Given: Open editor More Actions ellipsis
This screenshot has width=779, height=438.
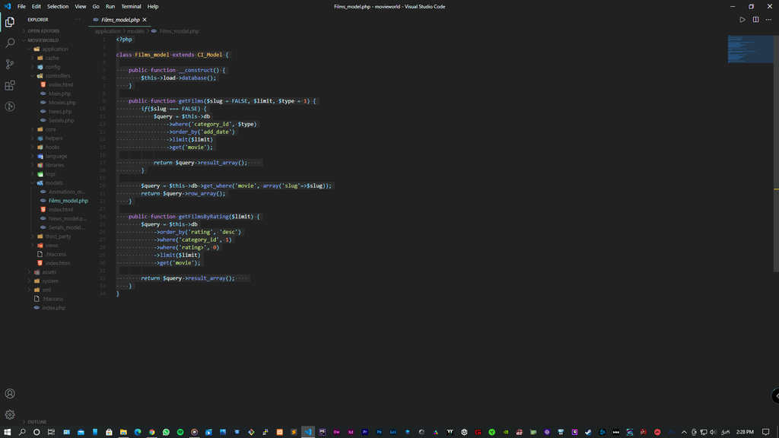Looking at the screenshot, I should [768, 20].
